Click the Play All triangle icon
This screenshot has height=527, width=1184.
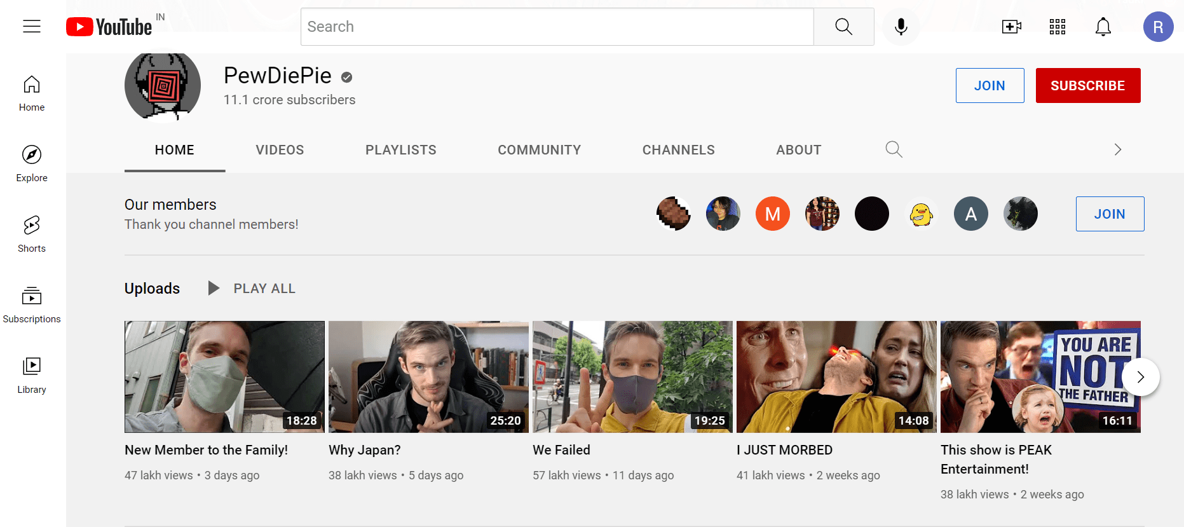point(214,288)
